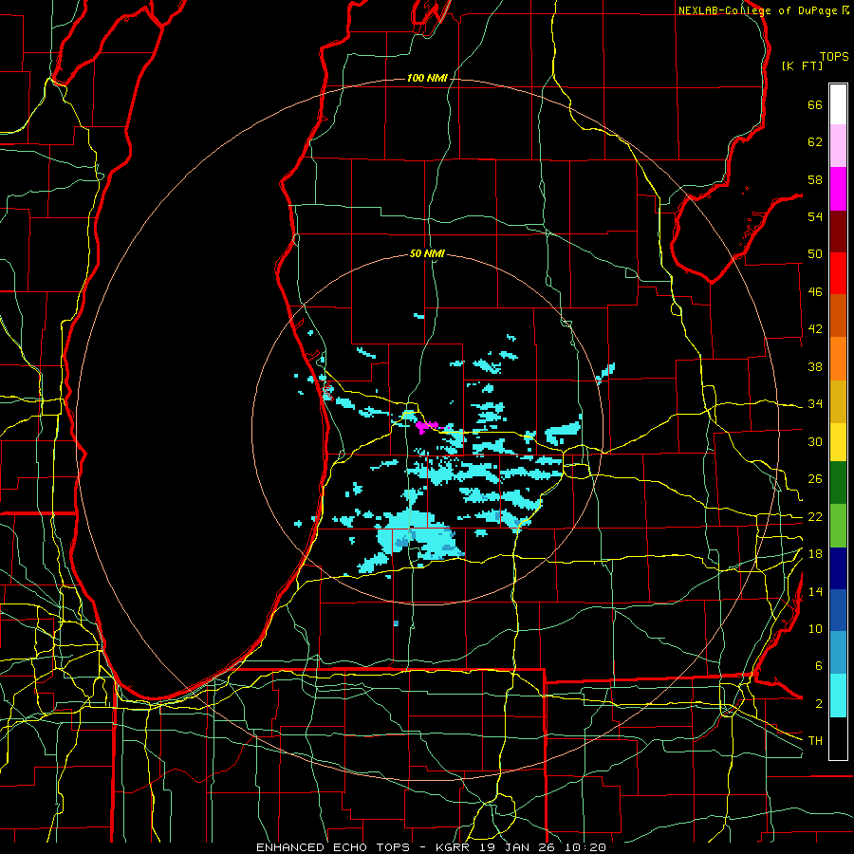
Task: Click the navy blue legend color block
Action: click(838, 568)
